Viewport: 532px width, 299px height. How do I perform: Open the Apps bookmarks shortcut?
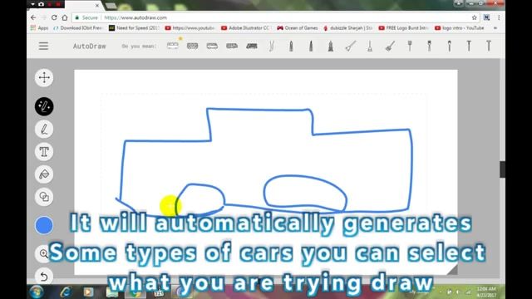[39, 28]
